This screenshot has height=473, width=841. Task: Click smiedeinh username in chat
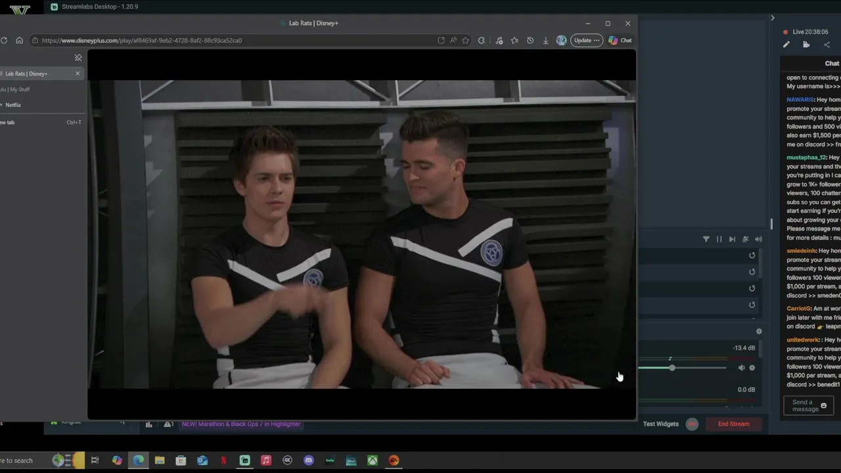801,251
